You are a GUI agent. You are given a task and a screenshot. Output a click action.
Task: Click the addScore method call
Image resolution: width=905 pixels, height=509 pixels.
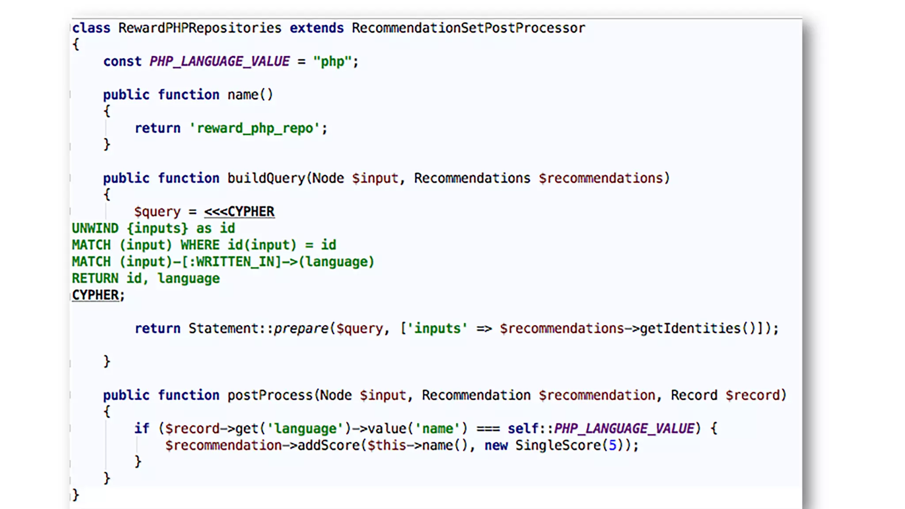(x=328, y=445)
